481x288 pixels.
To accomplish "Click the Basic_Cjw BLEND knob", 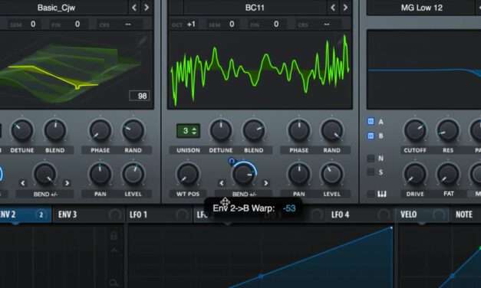I will [x=55, y=130].
